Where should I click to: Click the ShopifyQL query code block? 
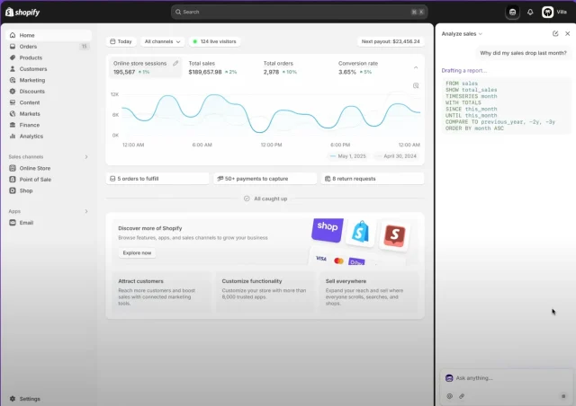click(x=507, y=106)
